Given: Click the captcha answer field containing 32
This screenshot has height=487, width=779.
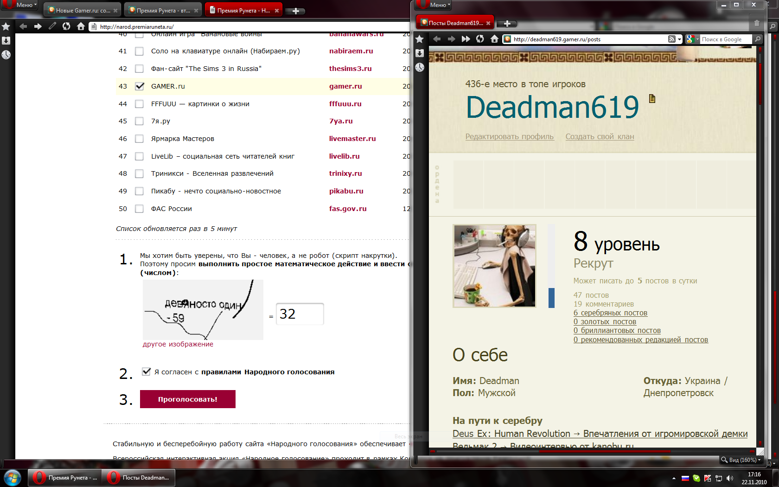Looking at the screenshot, I should click(x=300, y=314).
